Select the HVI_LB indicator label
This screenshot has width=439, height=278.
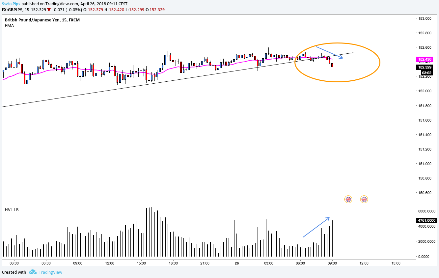(12, 209)
